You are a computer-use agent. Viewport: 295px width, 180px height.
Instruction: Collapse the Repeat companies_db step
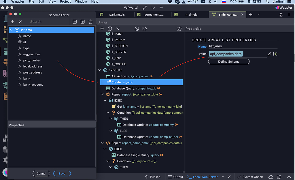[x=102, y=94]
